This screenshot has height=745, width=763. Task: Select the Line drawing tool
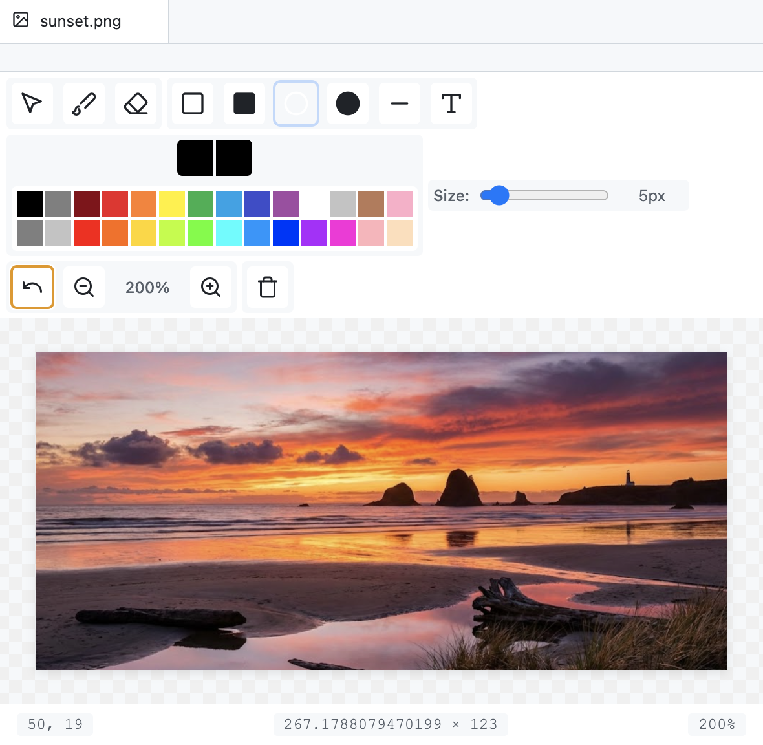coord(399,103)
